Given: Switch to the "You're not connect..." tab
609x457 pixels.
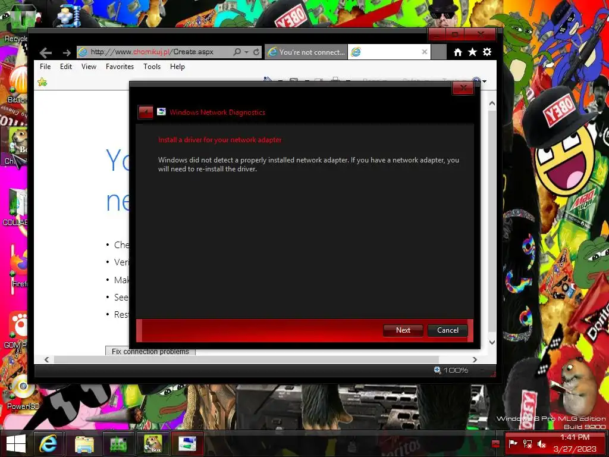Looking at the screenshot, I should pyautogui.click(x=306, y=52).
